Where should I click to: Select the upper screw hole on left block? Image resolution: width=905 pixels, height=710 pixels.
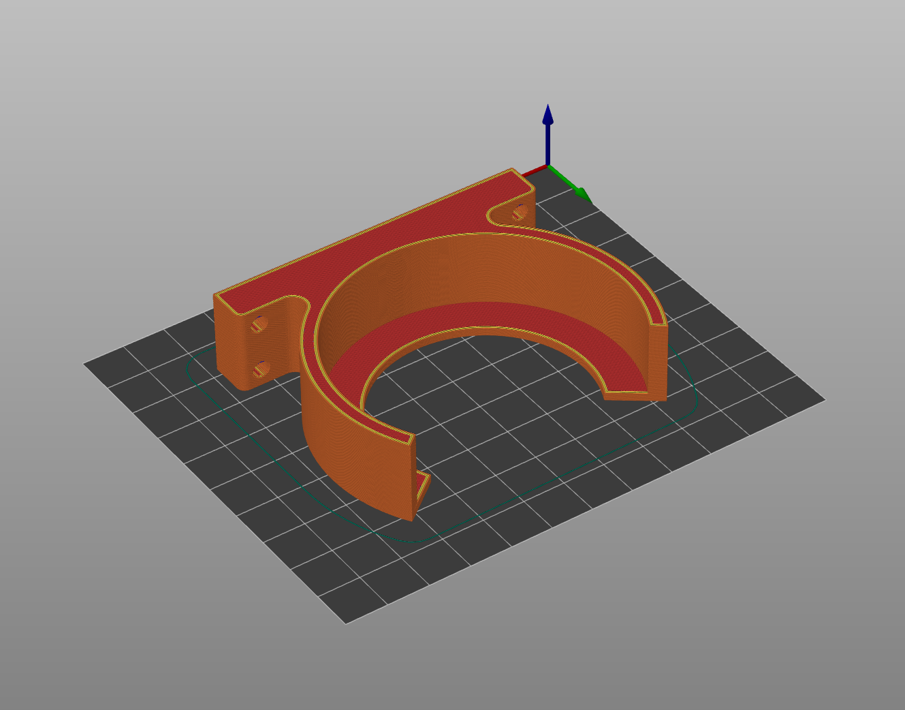click(258, 325)
